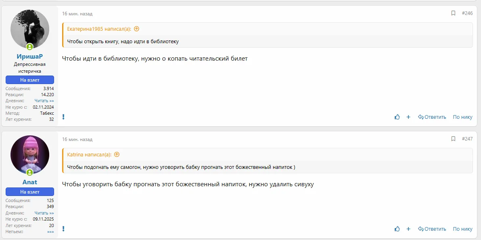Reply to Anat's post with Ответить
481x240 pixels.
[432, 229]
